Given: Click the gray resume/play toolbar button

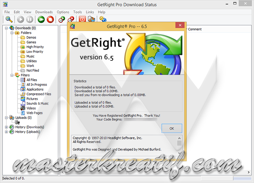Looking at the screenshot, I should click(x=20, y=19).
